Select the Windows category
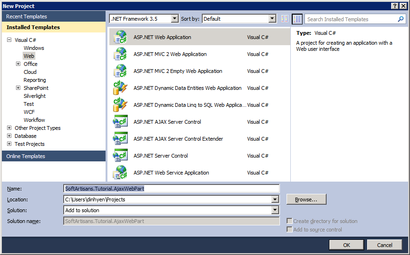Image resolution: width=410 pixels, height=255 pixels. click(34, 48)
